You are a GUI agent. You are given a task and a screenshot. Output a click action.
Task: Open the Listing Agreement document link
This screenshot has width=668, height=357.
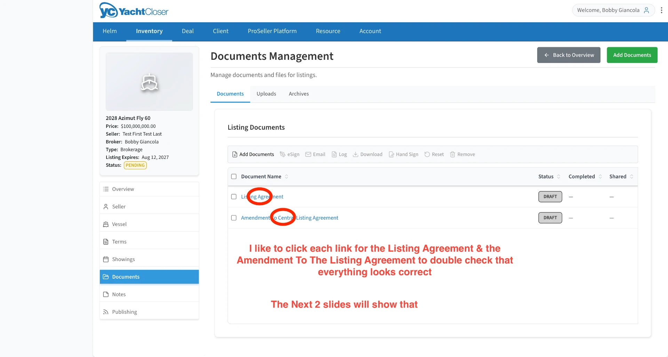pos(262,197)
